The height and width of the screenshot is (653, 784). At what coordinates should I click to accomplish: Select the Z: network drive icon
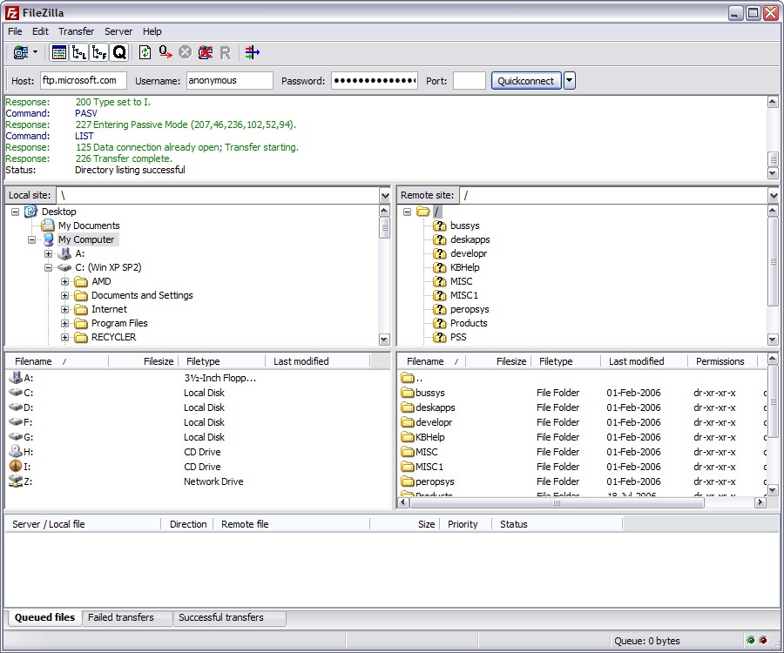16,481
